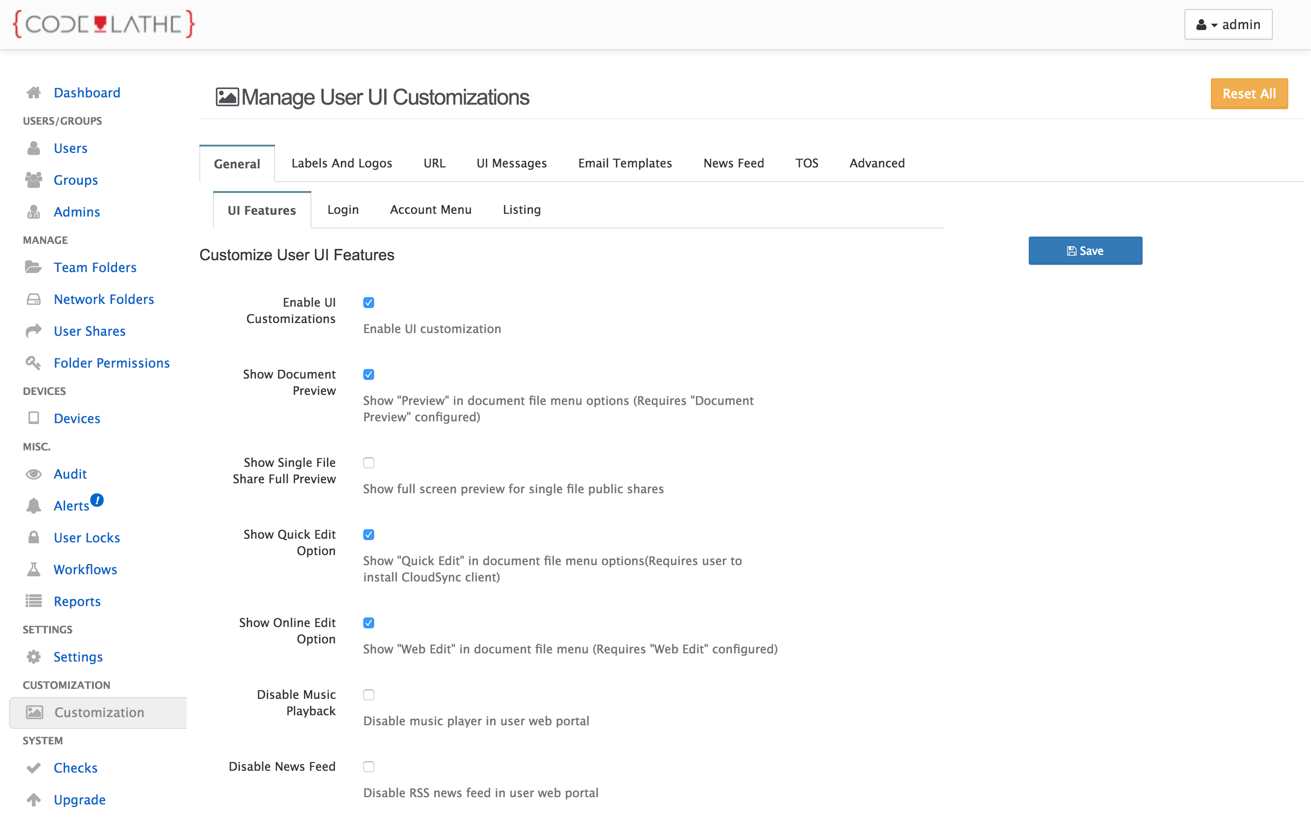Click the Dashboard home icon
This screenshot has height=819, width=1311.
click(34, 93)
